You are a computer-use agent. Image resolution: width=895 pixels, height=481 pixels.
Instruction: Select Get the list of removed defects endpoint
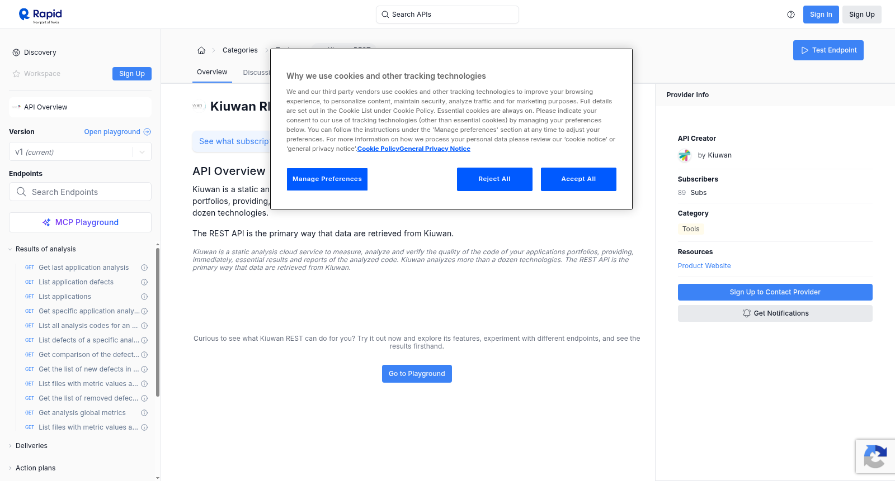pos(88,398)
